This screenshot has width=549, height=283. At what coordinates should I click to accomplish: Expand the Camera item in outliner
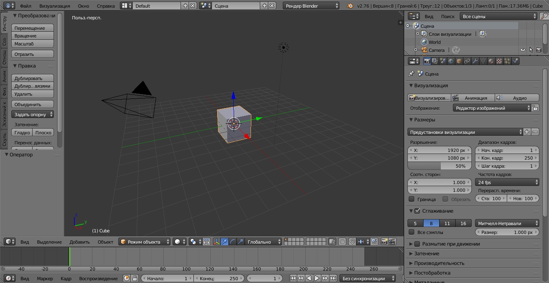point(416,50)
